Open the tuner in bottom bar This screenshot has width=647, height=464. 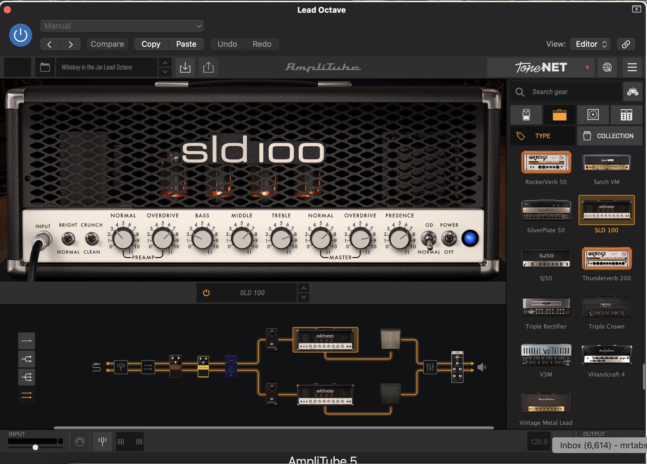[102, 442]
